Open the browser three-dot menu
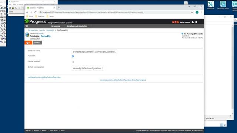The image size is (237, 133). [x=201, y=12]
